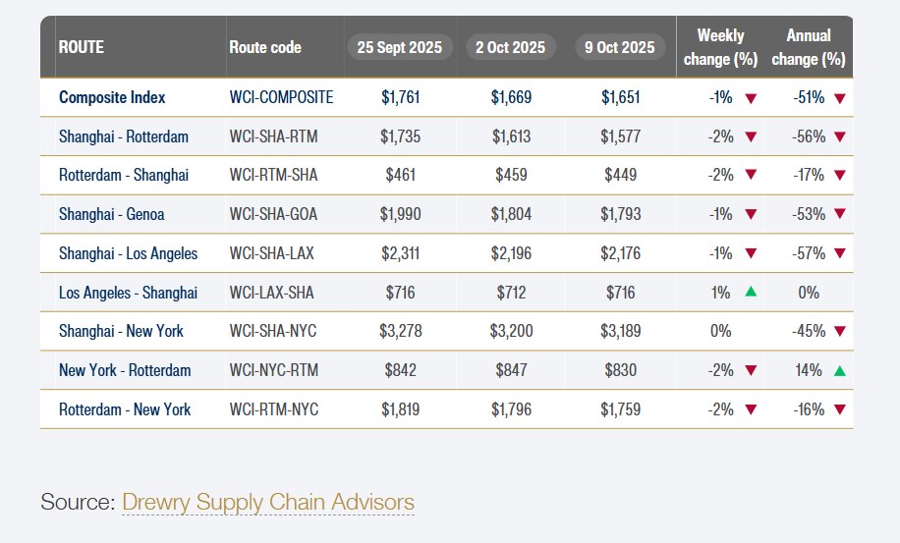Click the Annual change (%) column header
Viewport: 900px width, 543px height.
pyautogui.click(x=809, y=47)
